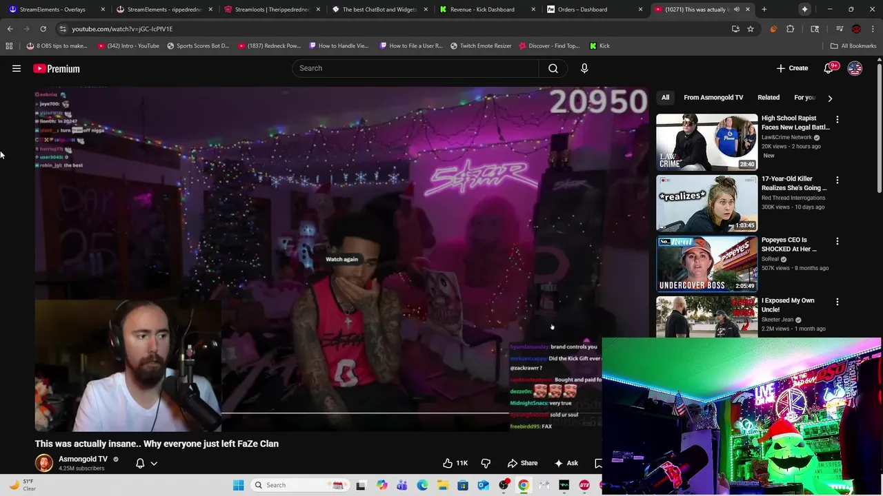883x496 pixels.
Task: Focus the Chrome address bar URL
Action: [x=122, y=29]
